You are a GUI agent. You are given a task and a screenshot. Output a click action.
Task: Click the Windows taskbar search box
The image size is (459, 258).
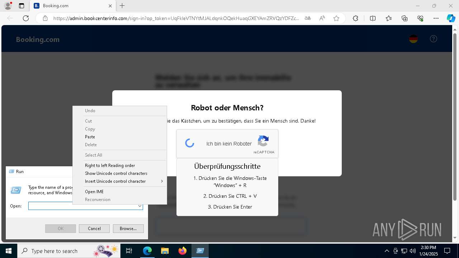pyautogui.click(x=69, y=251)
